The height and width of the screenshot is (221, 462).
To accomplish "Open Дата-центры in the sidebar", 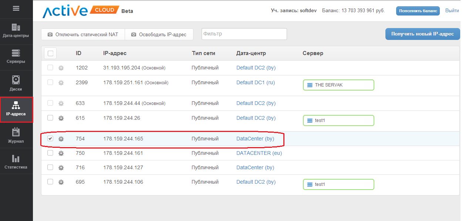I will (x=16, y=31).
